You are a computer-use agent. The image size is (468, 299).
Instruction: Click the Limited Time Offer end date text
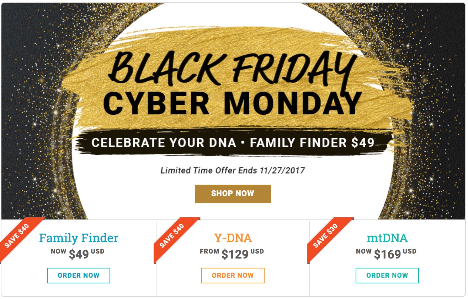(x=233, y=170)
